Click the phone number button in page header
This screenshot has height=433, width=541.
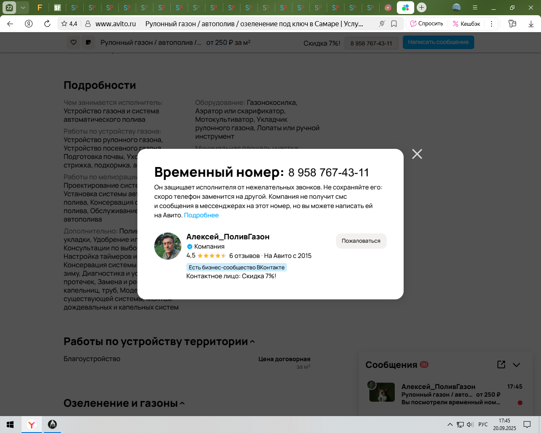372,43
